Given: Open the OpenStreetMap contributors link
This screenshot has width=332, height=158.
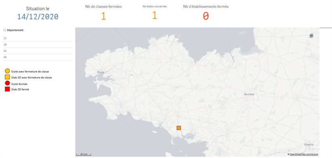Looking at the screenshot, I should pyautogui.click(x=304, y=154).
